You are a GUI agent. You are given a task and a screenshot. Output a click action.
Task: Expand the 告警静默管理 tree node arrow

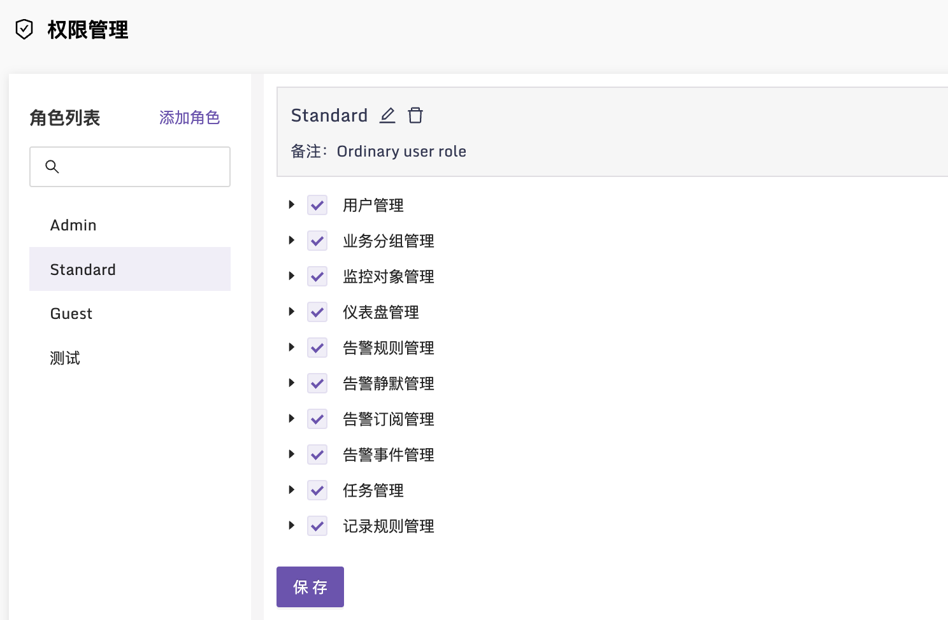[291, 383]
